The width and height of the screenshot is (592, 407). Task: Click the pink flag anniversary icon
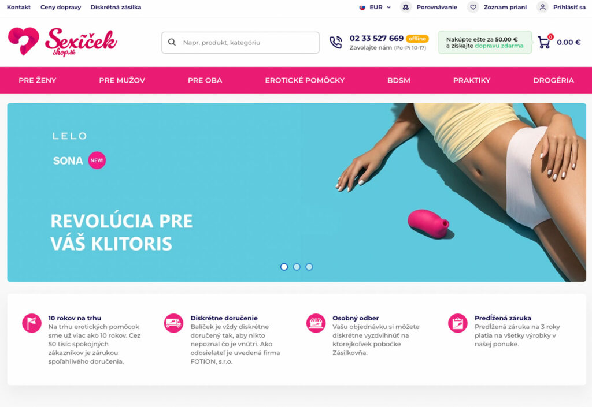(x=32, y=323)
